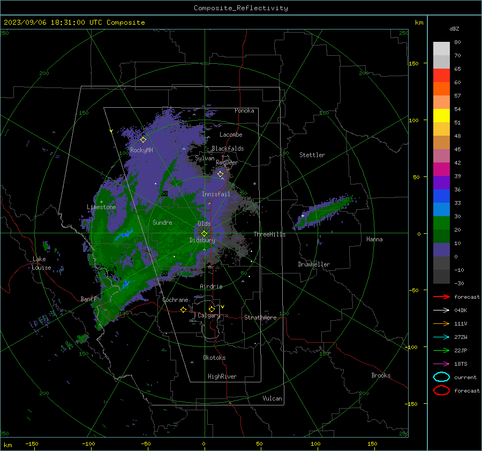482x451 pixels.
Task: Select the 65 dBZ red swatch
Action: point(441,76)
